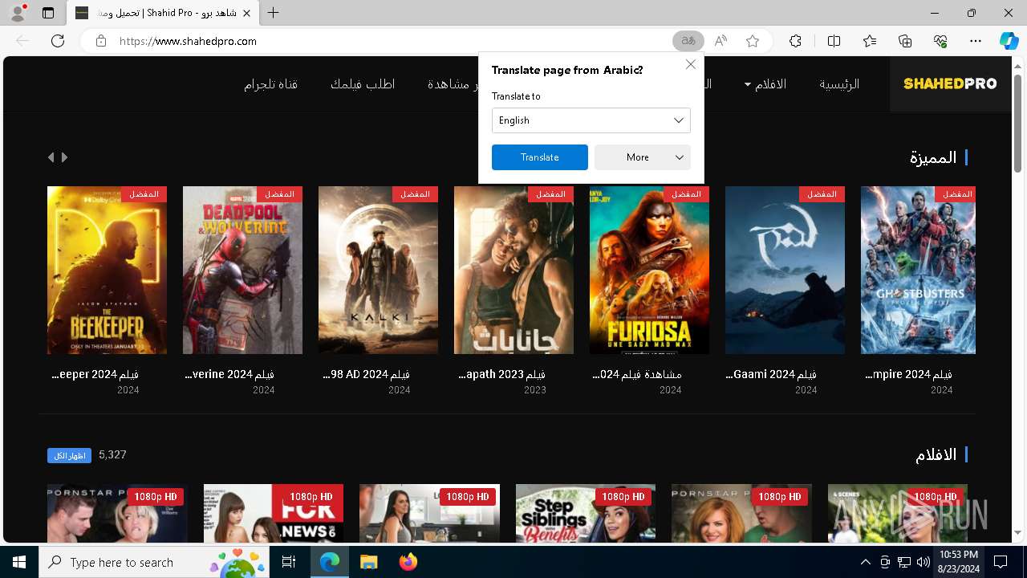The height and width of the screenshot is (578, 1027).
Task: Launch the Copilot sidebar icon
Action: click(x=1009, y=41)
